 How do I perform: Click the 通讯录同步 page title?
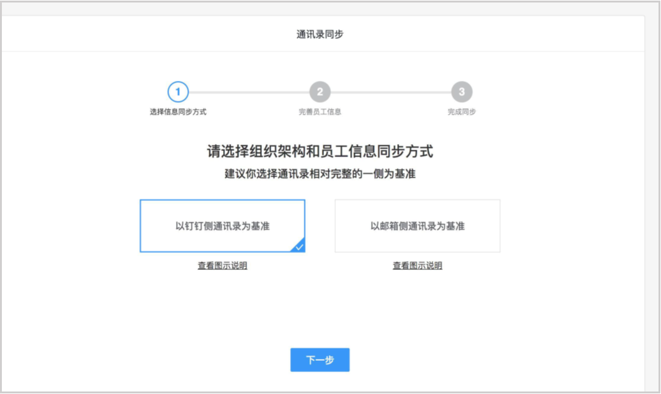320,34
